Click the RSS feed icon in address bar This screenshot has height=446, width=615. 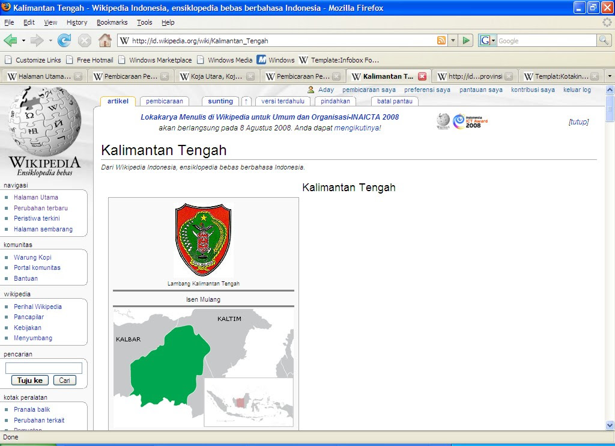pos(441,40)
